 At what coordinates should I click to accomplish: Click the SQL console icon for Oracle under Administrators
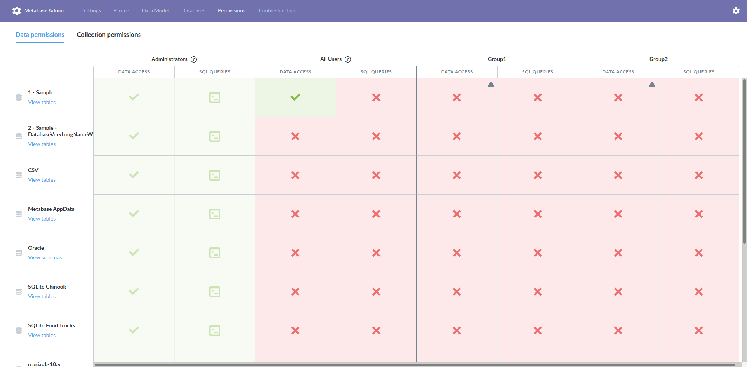click(x=214, y=252)
